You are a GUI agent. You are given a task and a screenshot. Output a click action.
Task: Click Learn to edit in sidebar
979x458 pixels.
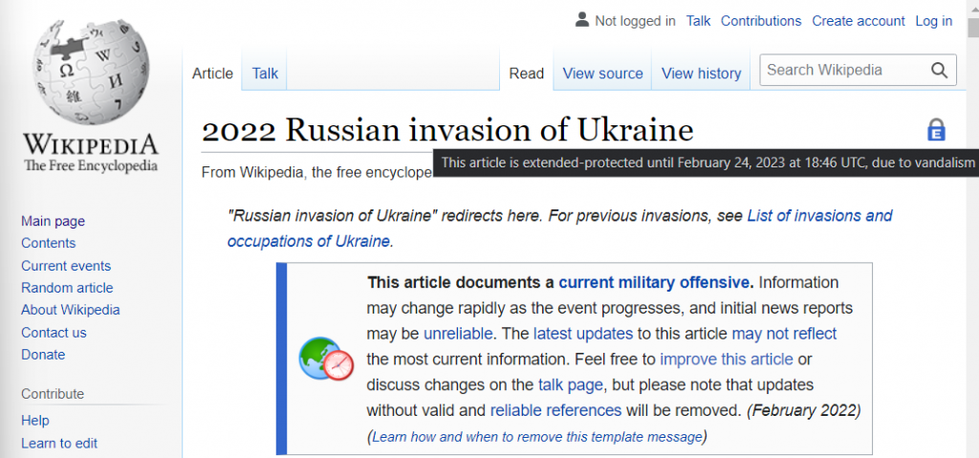tap(59, 443)
